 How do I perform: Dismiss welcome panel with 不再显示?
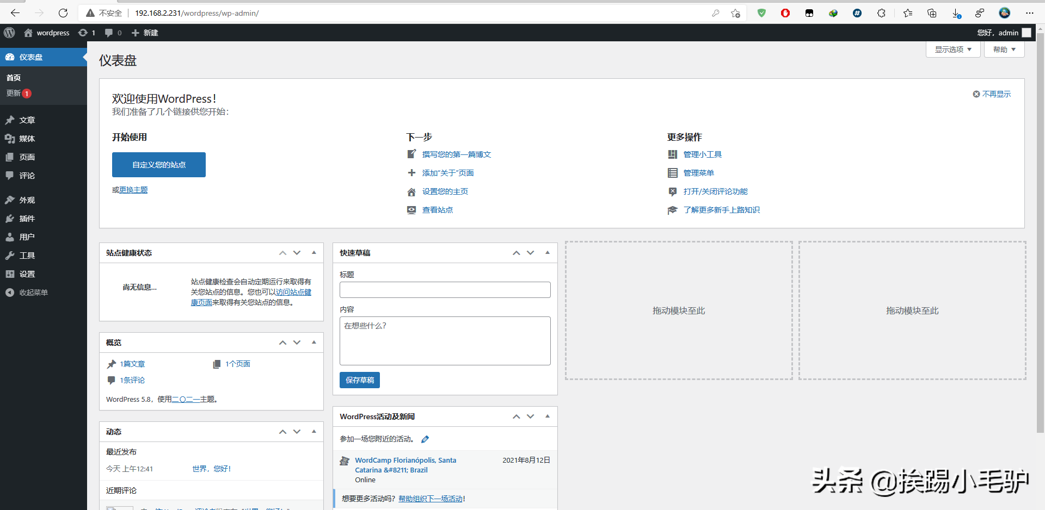pyautogui.click(x=992, y=94)
